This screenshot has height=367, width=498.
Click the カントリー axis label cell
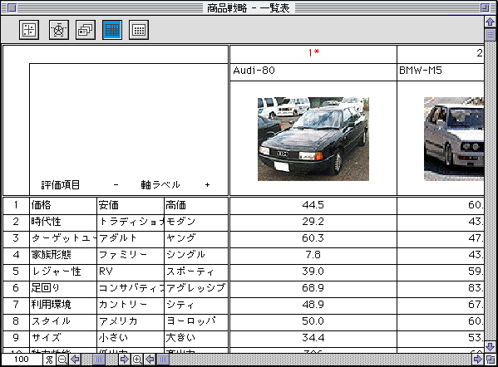[131, 305]
